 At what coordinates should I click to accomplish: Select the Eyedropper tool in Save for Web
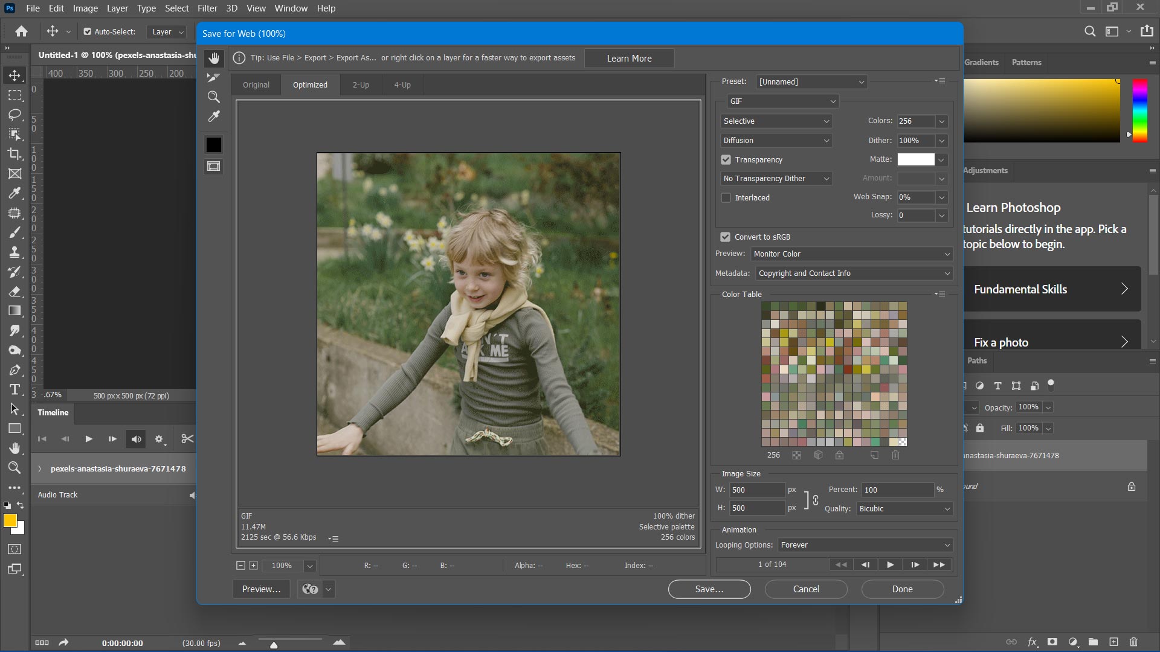point(213,116)
